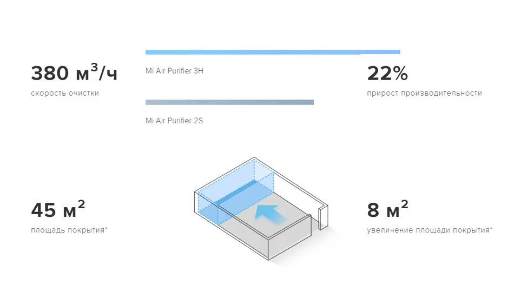Click the 380 м³/ч heading
Viewport: 514px width, 298px height.
74,72
